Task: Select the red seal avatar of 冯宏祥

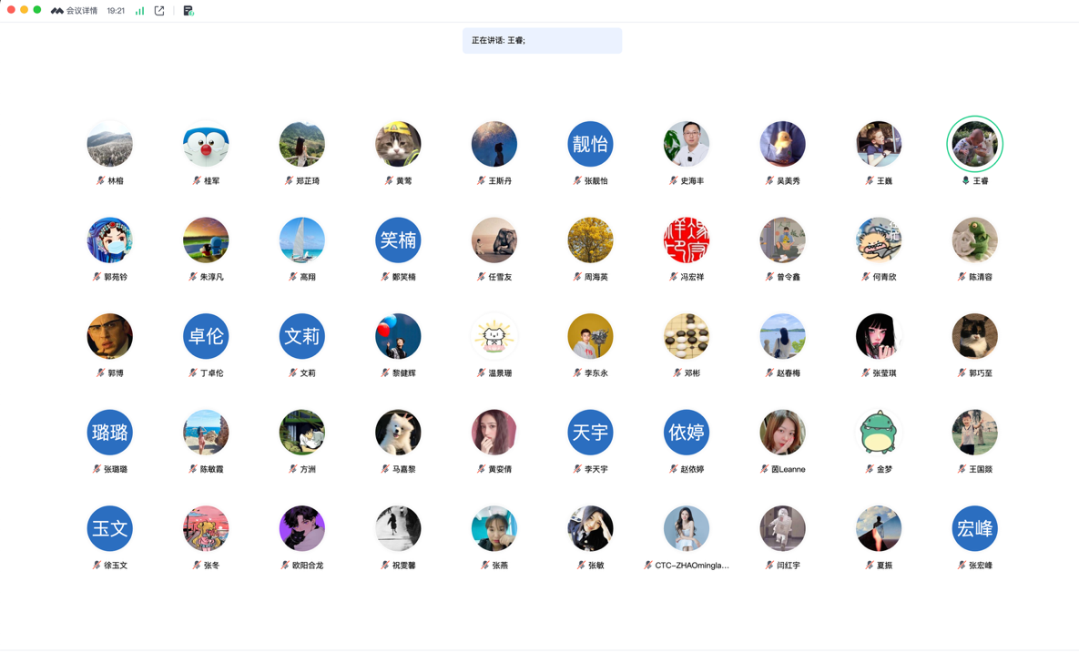Action: [686, 240]
